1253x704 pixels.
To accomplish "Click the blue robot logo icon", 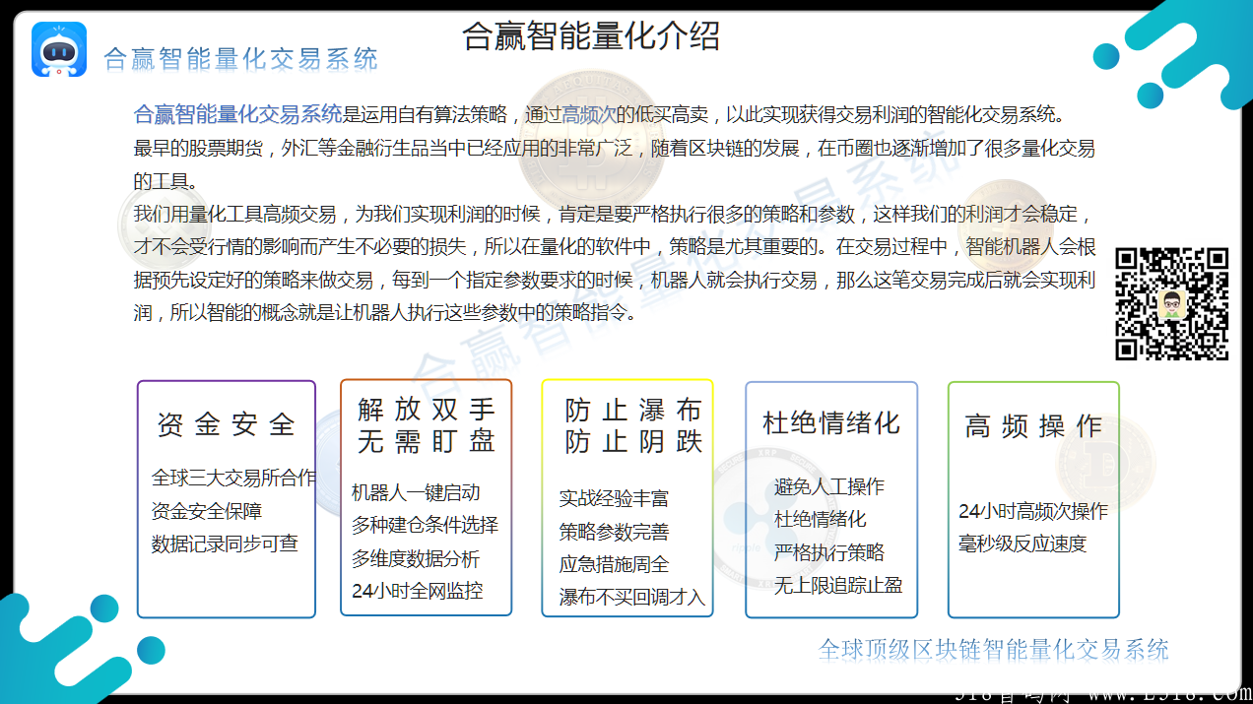I will point(59,49).
